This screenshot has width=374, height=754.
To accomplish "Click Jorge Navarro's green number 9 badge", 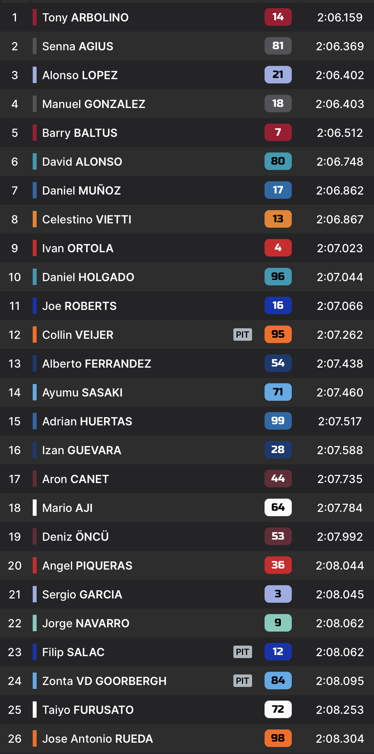I will [x=278, y=623].
